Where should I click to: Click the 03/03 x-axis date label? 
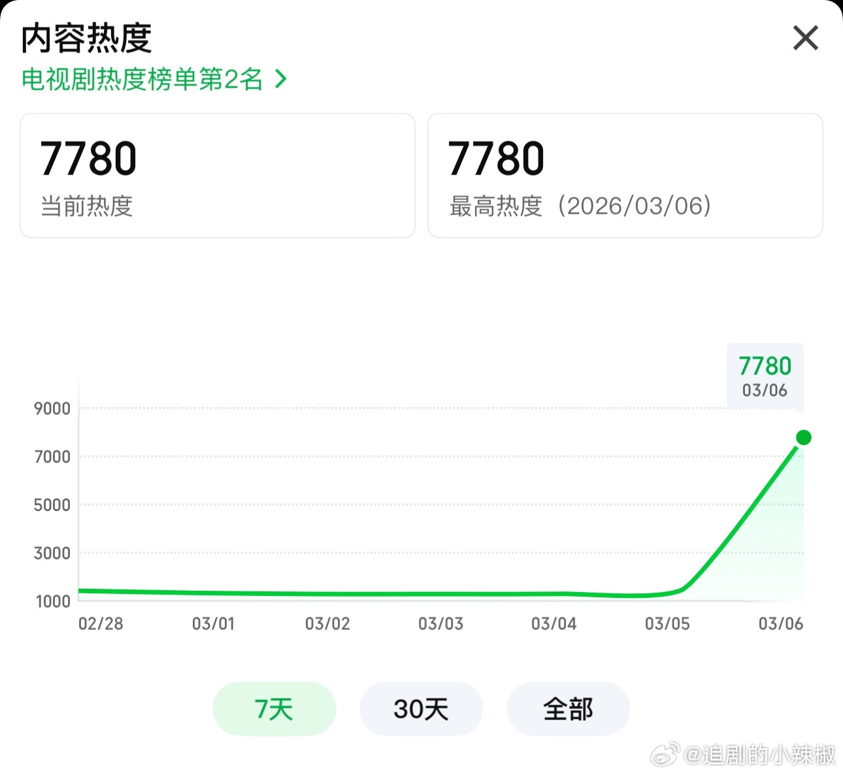pyautogui.click(x=440, y=623)
